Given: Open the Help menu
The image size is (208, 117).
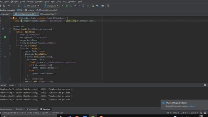Looking at the screenshot, I should click(79, 2).
